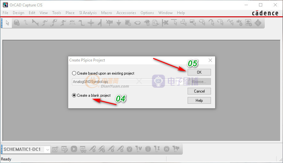Expand the SCHEMATIC1-DC1 profile dropdown
Screen dimensions: 283x163
point(47,150)
